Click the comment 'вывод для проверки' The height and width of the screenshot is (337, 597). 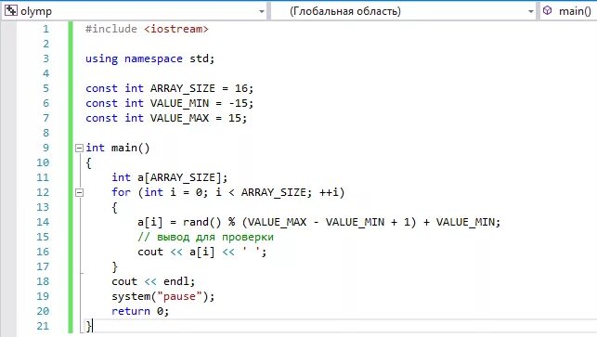215,237
